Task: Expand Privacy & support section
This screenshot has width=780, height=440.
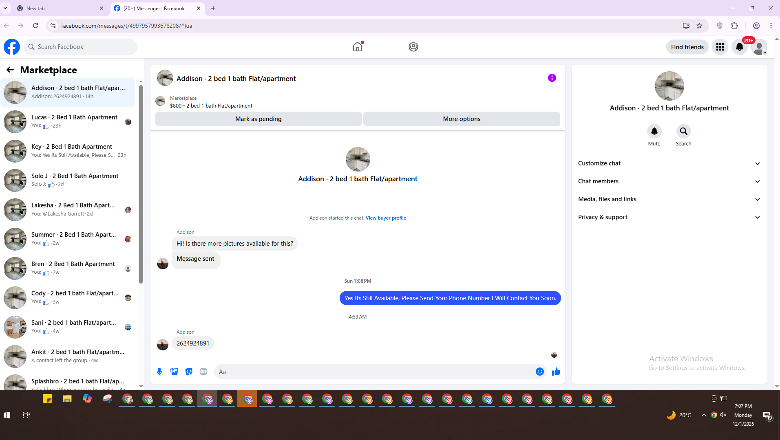Action: 669,217
